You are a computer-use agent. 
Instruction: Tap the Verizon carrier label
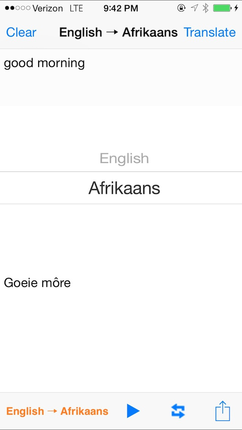48,8
